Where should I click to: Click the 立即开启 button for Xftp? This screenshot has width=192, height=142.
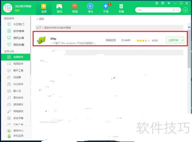coord(173,40)
